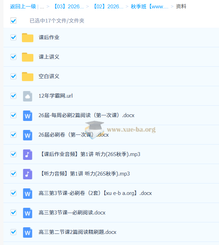Click the 课后作业 folder icon

[x=27, y=38]
